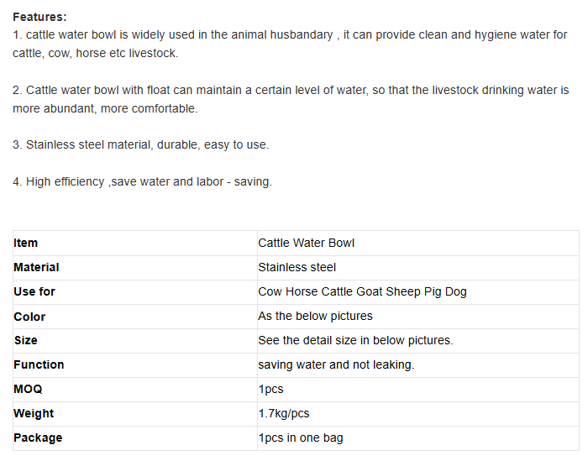
Task: Click the second feature about the float
Action: pyautogui.click(x=290, y=90)
